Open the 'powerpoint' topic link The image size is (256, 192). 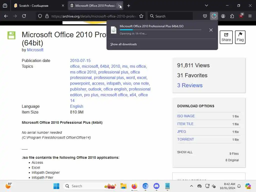click(80, 83)
